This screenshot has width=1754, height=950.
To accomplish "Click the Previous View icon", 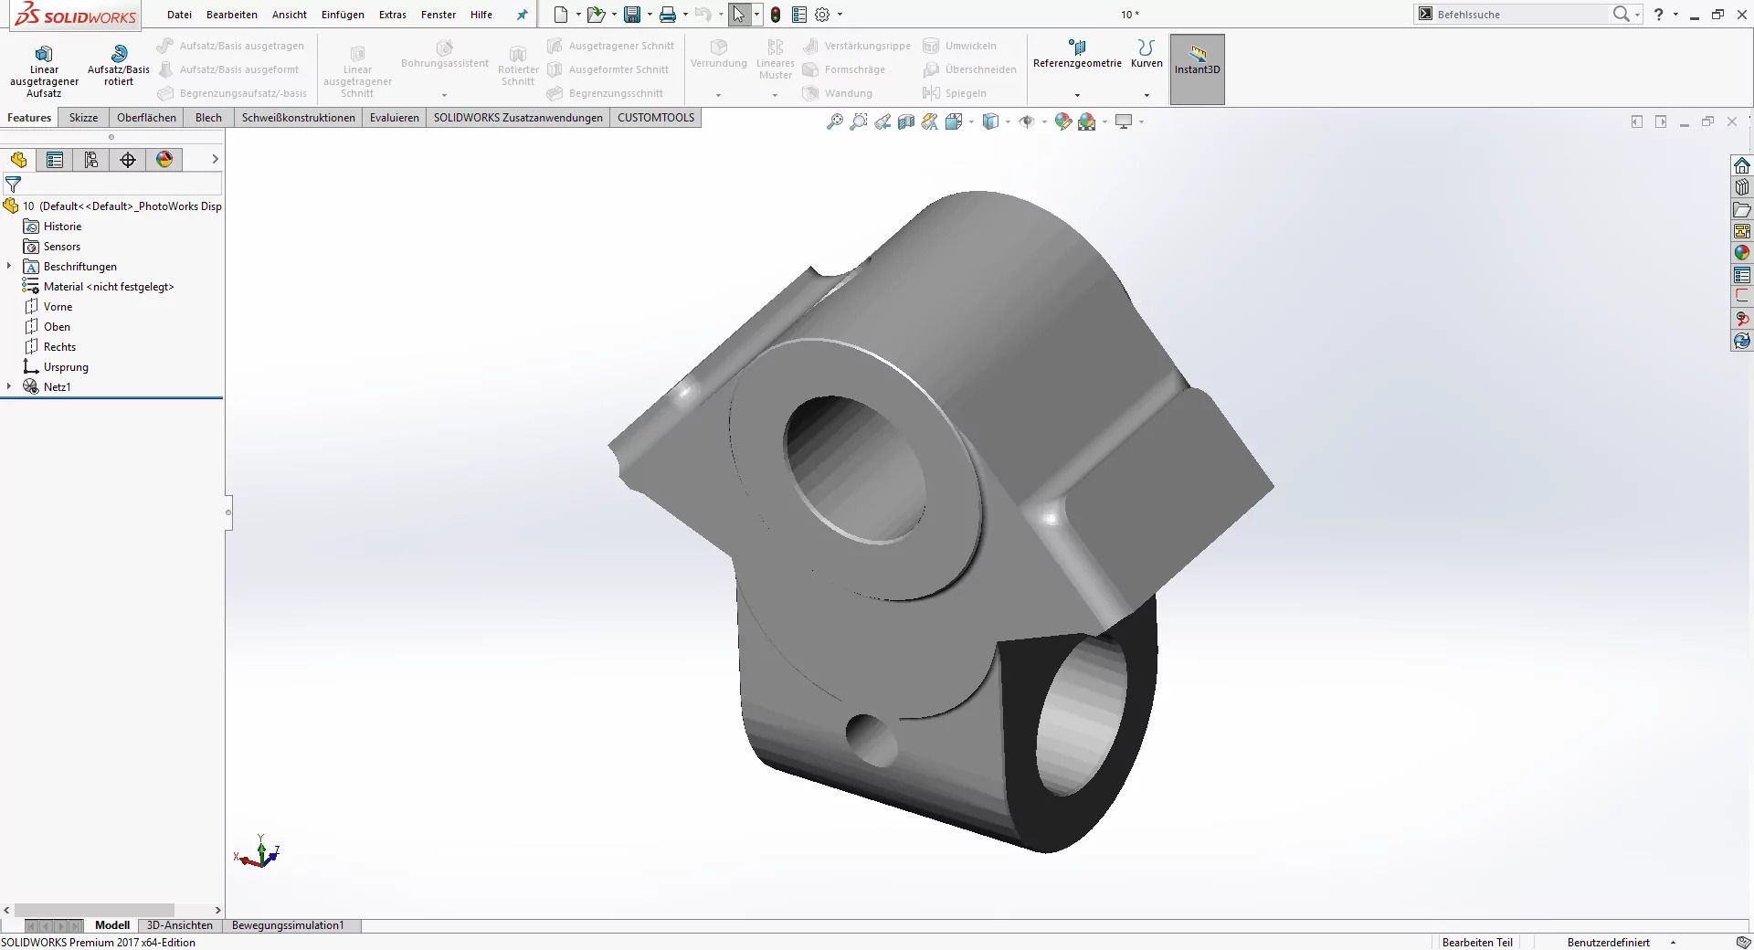I will [882, 121].
